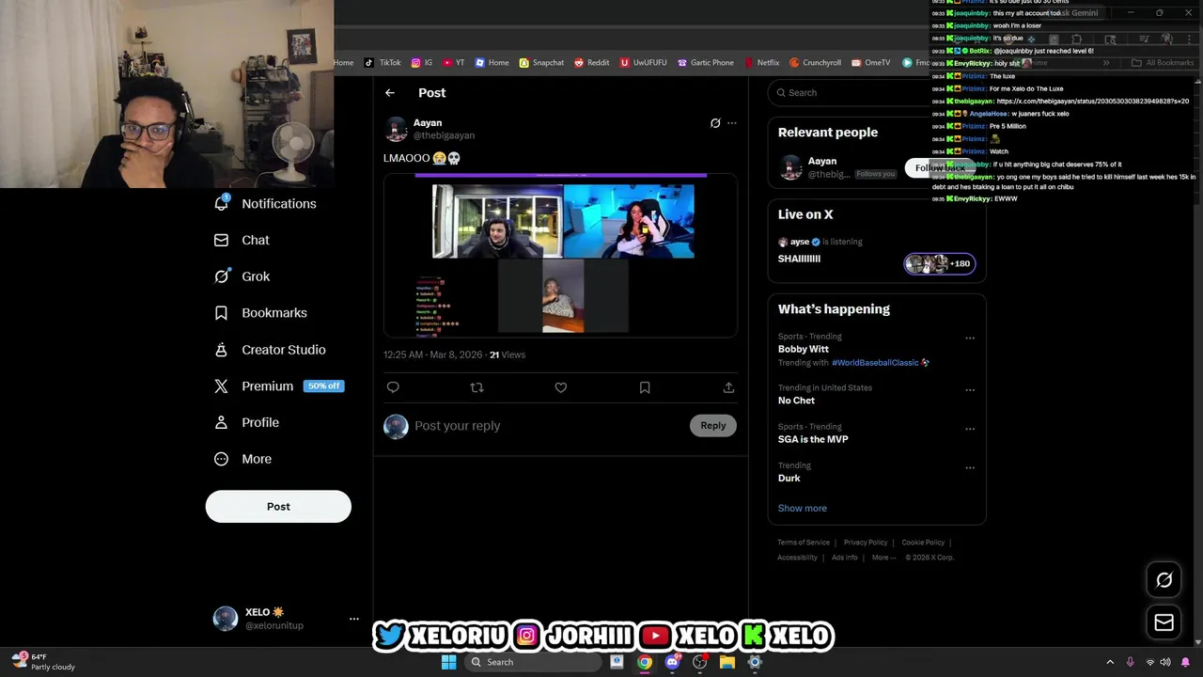1203x677 pixels.
Task: Open Netflix bookmark
Action: [x=761, y=63]
